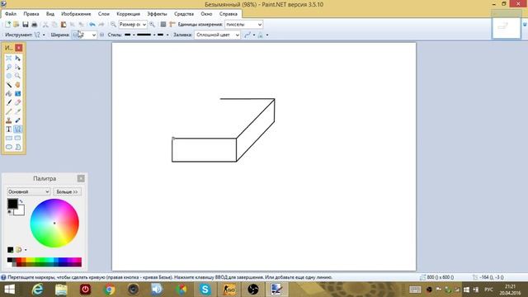The image size is (528, 297).
Task: Click the Paste clipboard icon
Action: tap(64, 24)
